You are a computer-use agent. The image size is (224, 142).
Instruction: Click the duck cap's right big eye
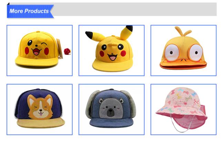[x=196, y=53]
